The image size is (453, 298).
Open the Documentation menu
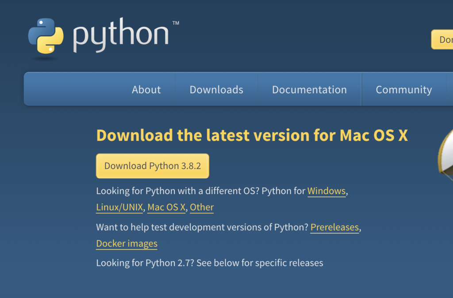tap(309, 89)
